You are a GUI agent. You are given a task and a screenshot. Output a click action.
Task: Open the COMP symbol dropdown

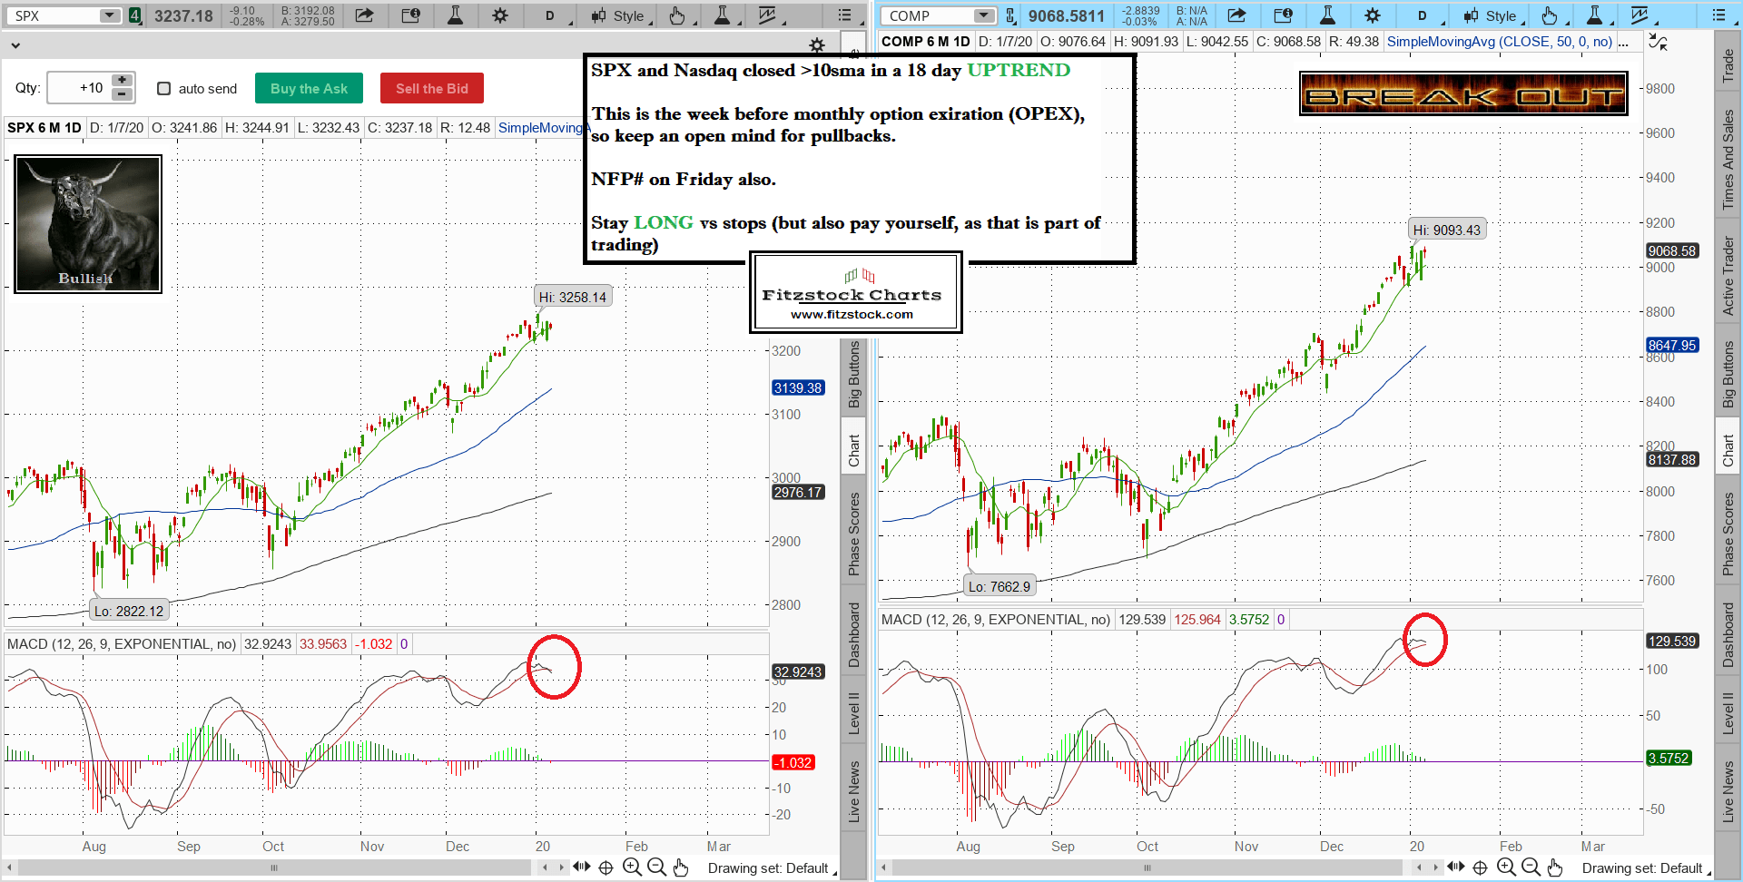coord(983,15)
